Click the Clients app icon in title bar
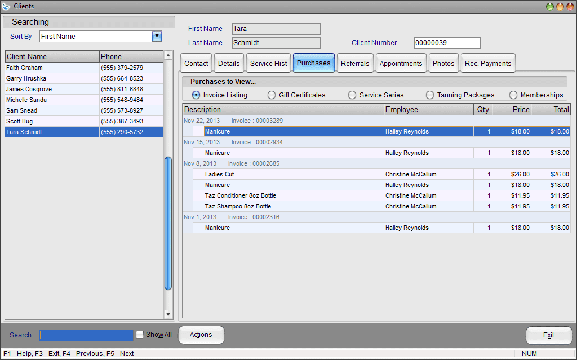Screen dimensions: 577x360 point(6,6)
